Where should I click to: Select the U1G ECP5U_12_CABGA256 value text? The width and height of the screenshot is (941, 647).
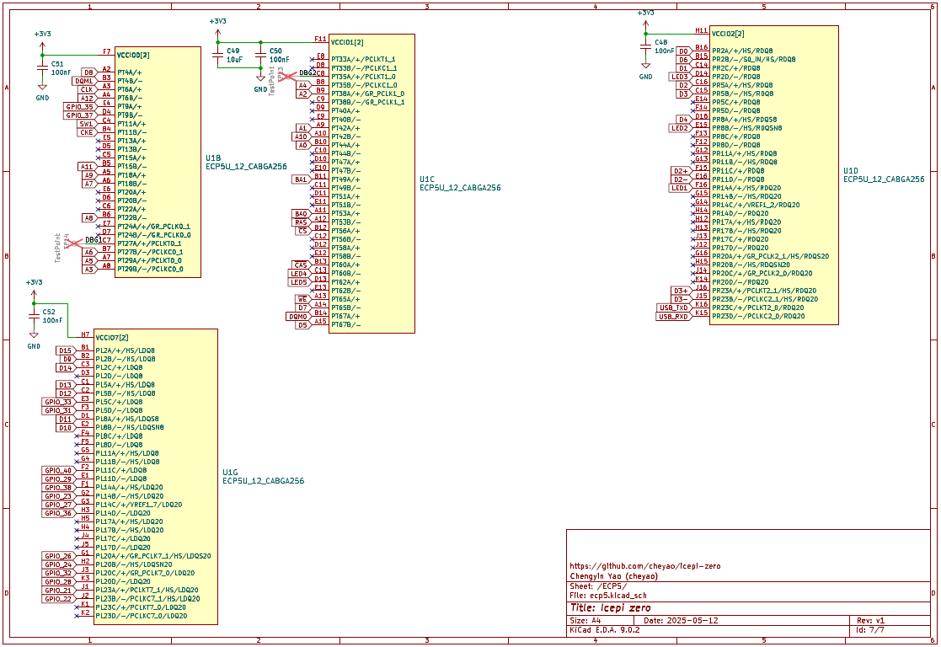tap(263, 481)
